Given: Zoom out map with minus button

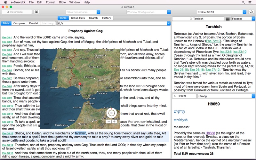Looking at the screenshot, I should click(108, 122).
